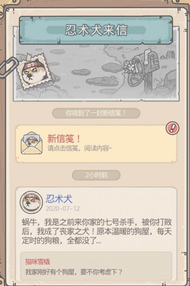
Task: Open the 新信笺！ letter heading
Action: click(x=64, y=138)
